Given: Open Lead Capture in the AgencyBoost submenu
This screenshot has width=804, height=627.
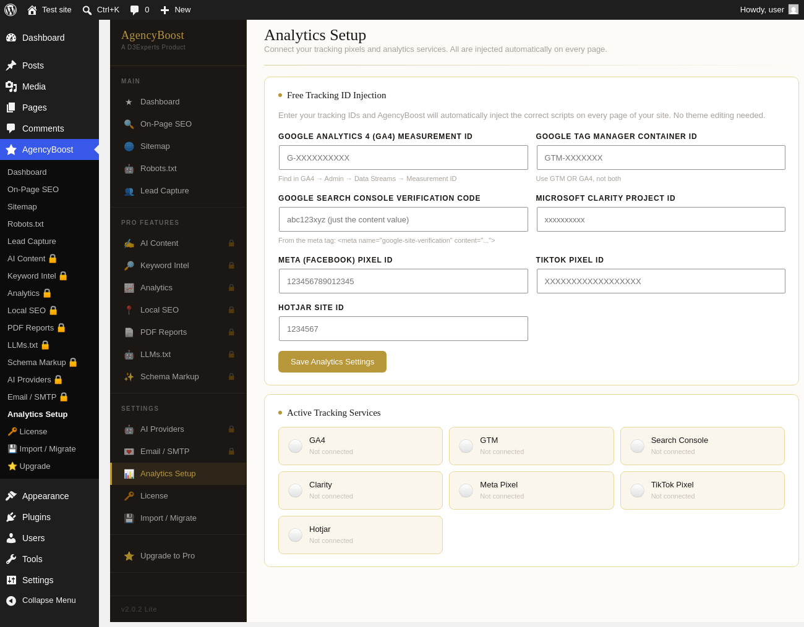Looking at the screenshot, I should (32, 242).
